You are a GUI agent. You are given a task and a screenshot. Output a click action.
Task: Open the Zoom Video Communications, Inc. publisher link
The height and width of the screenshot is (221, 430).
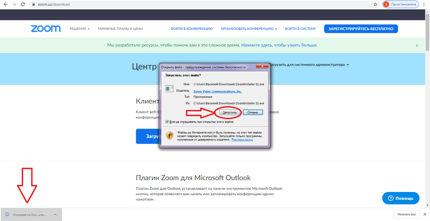(218, 91)
